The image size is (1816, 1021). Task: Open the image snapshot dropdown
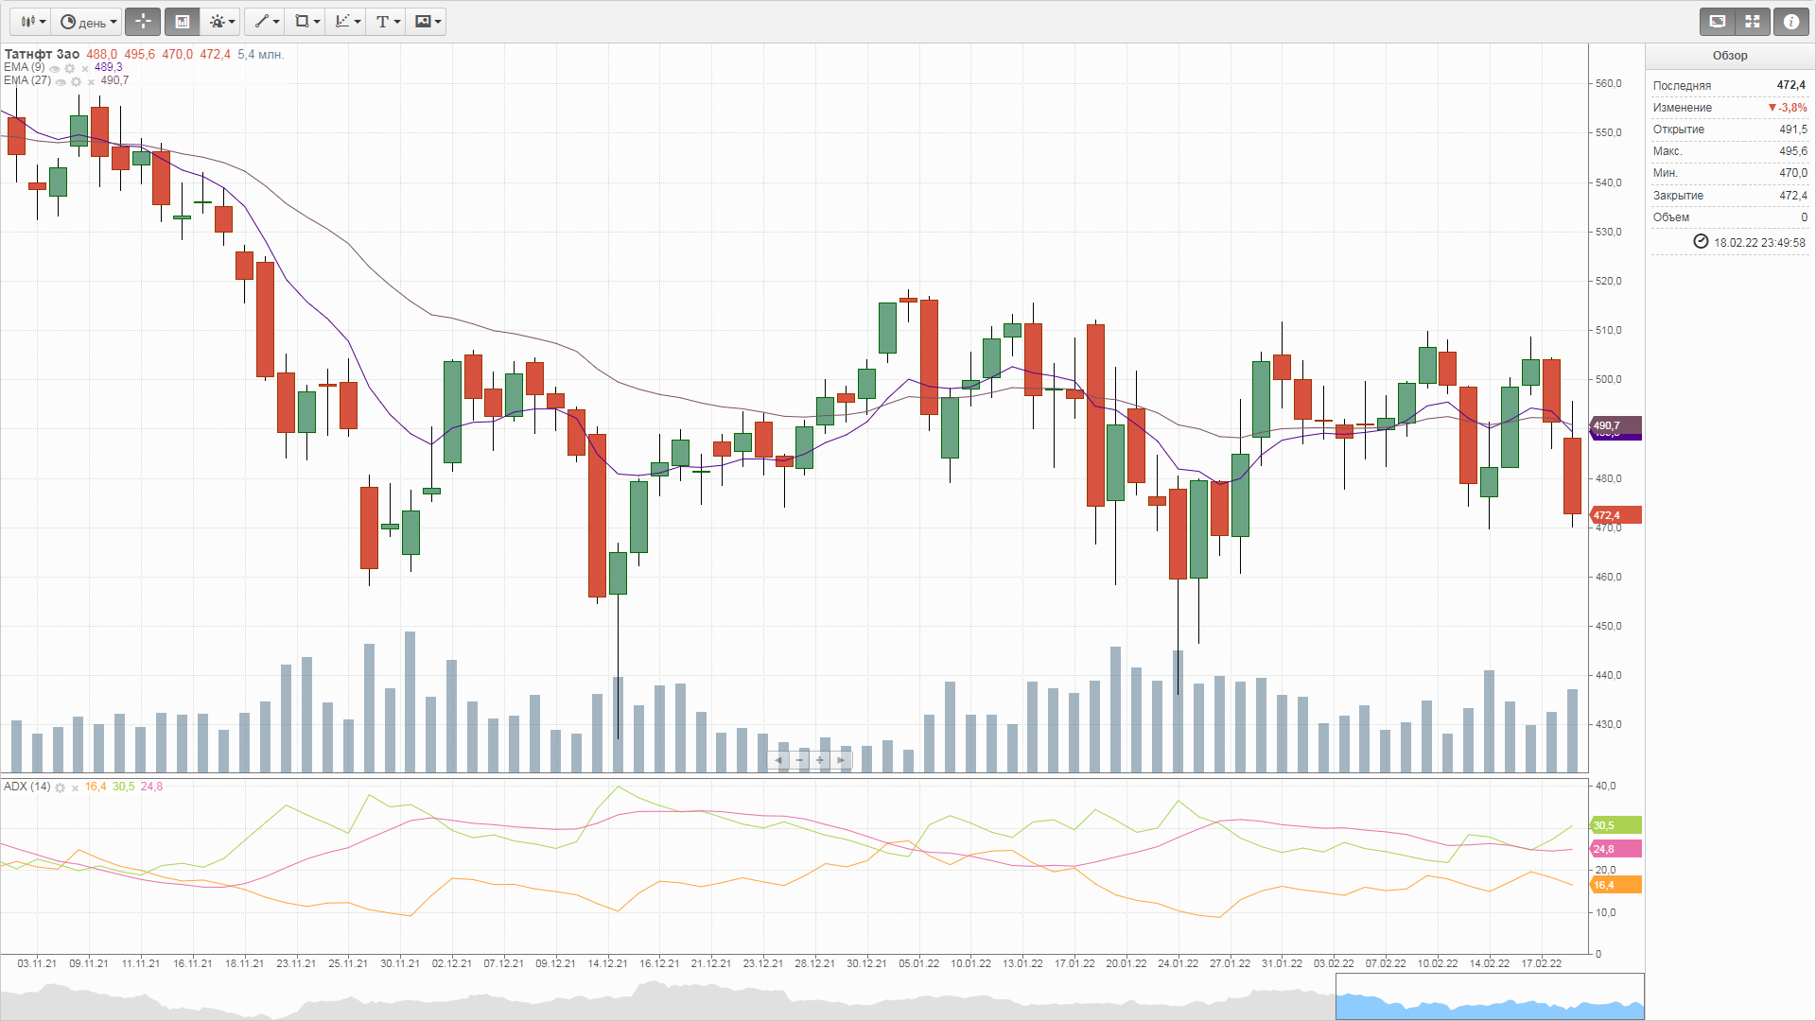[x=428, y=21]
